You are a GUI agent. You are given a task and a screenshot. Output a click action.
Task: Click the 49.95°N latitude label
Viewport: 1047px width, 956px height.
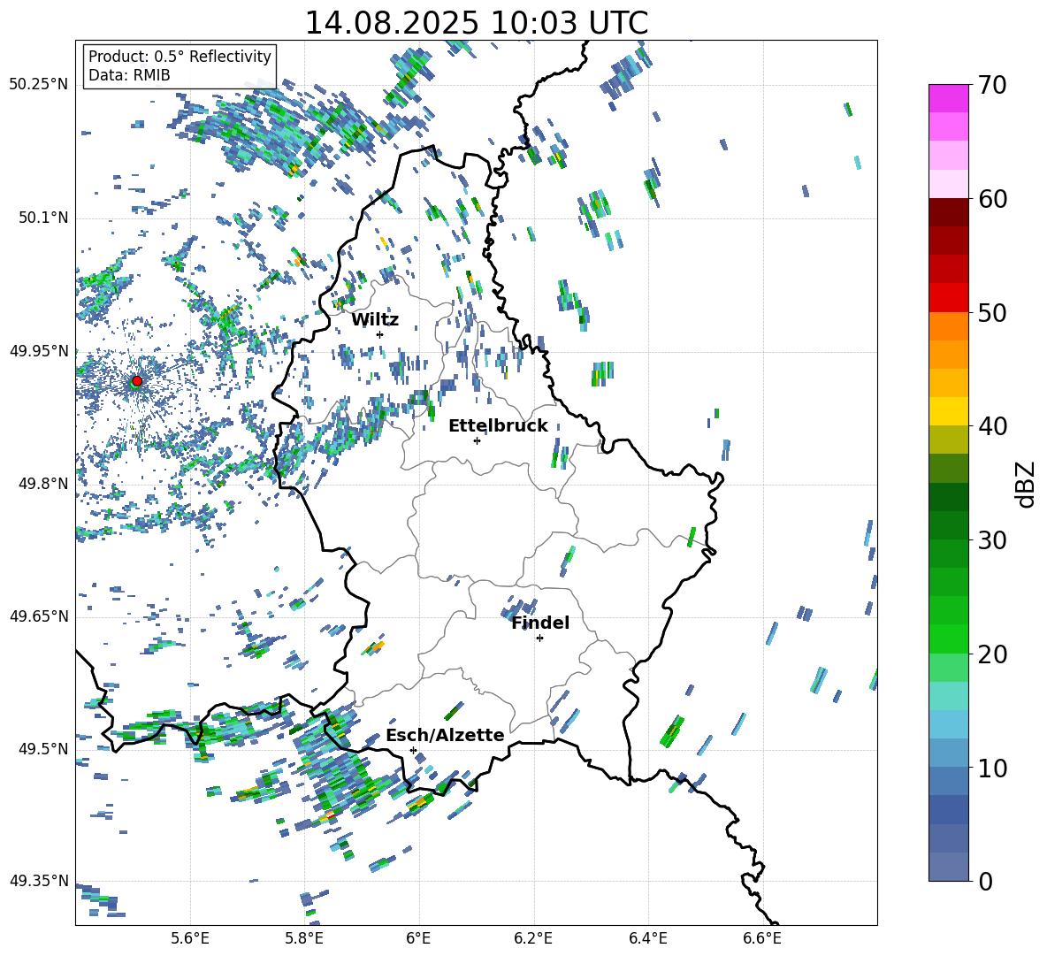[x=39, y=351]
